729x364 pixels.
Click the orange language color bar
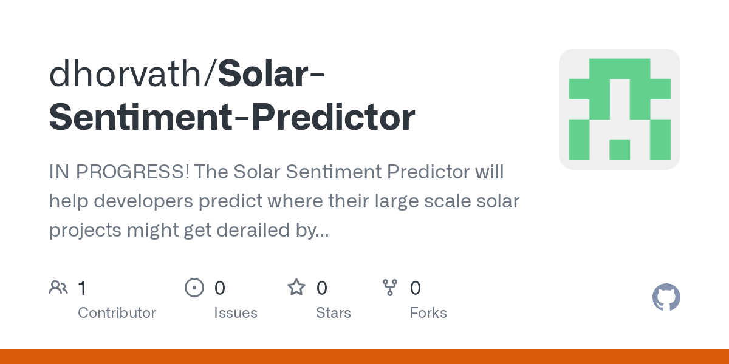point(364,357)
